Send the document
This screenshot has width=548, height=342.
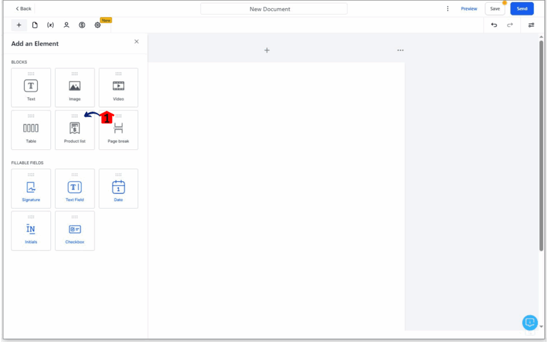click(522, 9)
